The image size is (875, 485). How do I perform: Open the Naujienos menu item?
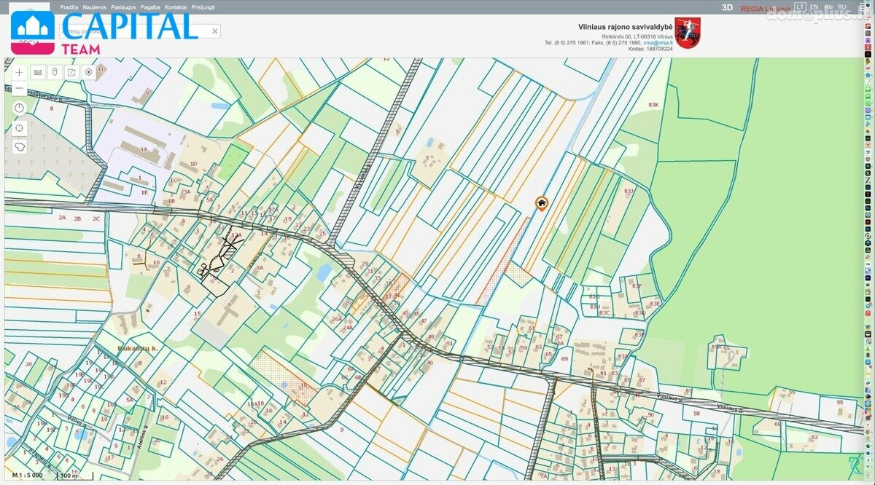(95, 7)
